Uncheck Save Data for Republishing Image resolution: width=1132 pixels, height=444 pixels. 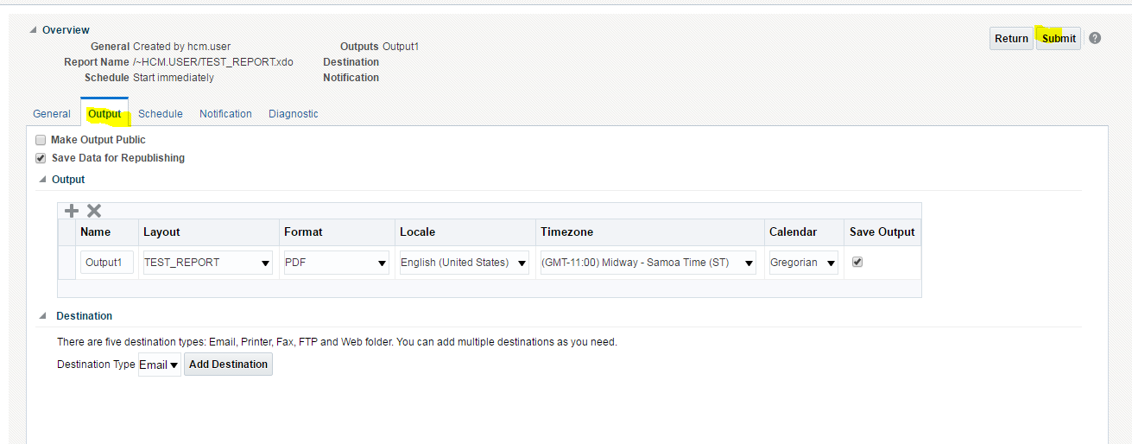click(x=40, y=158)
